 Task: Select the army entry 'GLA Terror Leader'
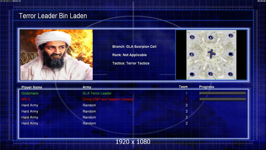tap(97, 93)
